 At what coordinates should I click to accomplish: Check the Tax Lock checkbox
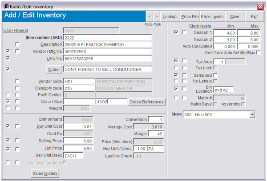coord(216,68)
